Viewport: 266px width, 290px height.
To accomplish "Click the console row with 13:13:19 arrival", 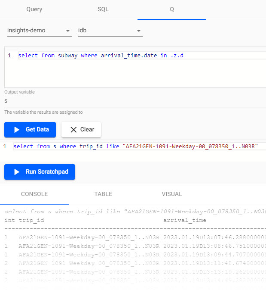I will pos(135,272).
